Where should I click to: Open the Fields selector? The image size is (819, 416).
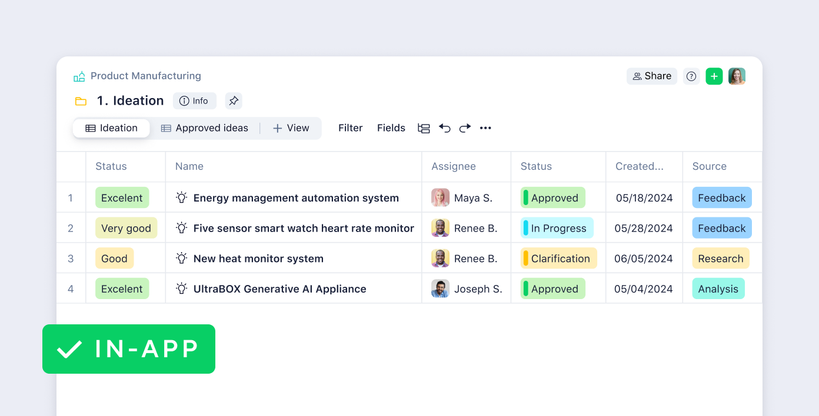[x=391, y=128]
